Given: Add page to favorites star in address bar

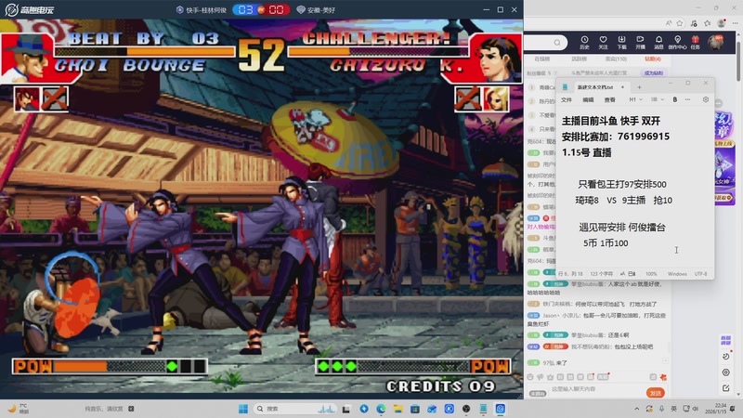Looking at the screenshot, I should tap(680, 22).
